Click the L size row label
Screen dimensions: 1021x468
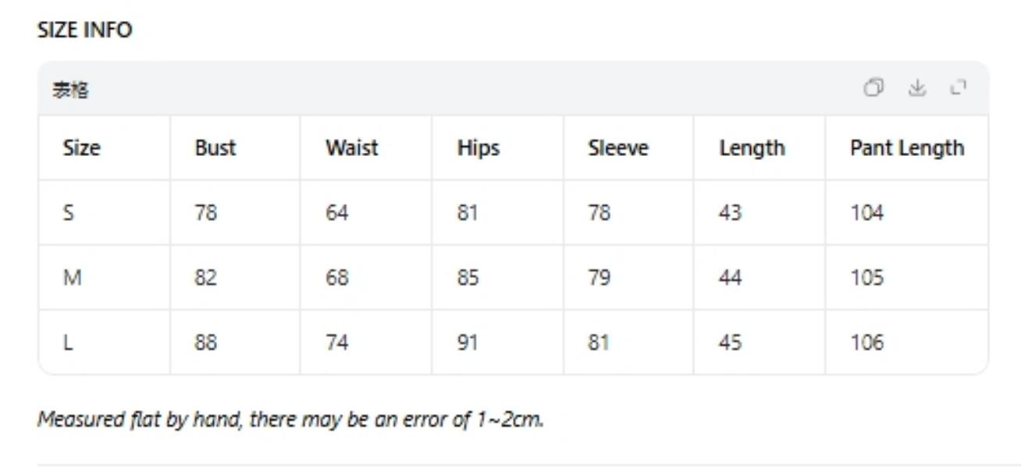pyautogui.click(x=68, y=342)
